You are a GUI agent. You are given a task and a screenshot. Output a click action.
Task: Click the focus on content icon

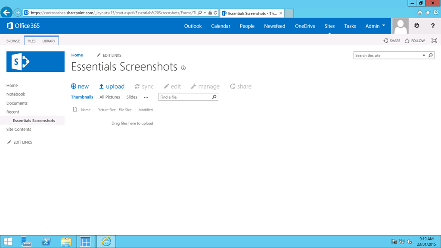(434, 40)
